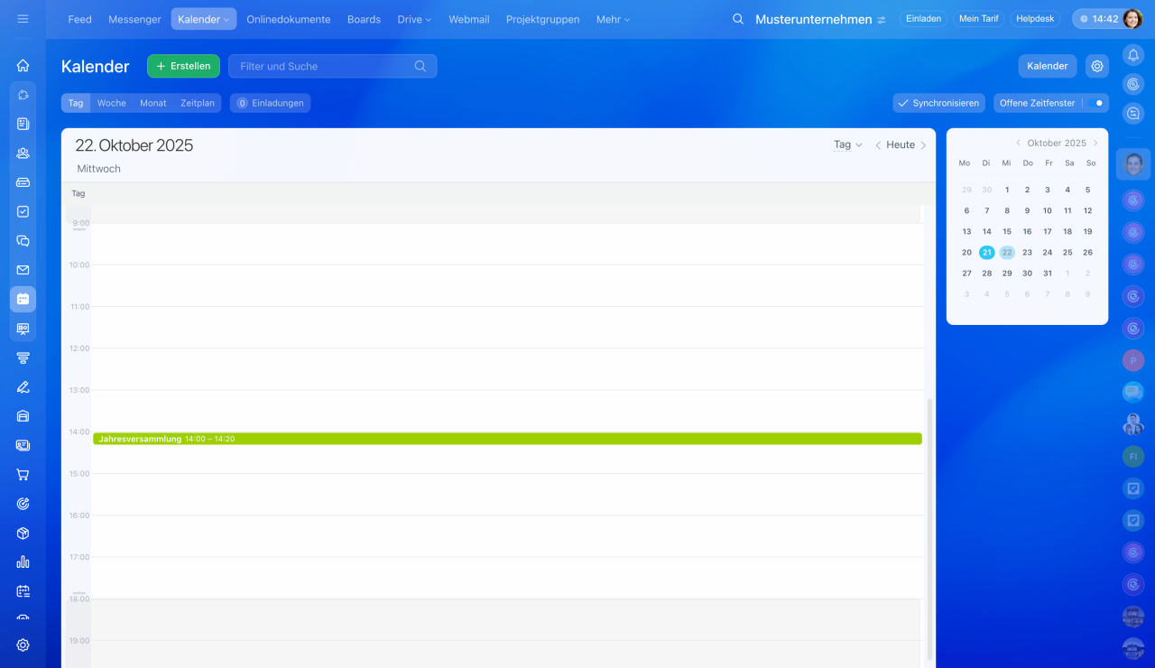Click the Helpdesk button
The height and width of the screenshot is (668, 1155).
coord(1035,19)
